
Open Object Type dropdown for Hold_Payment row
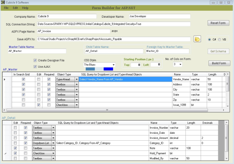click(x=53, y=153)
